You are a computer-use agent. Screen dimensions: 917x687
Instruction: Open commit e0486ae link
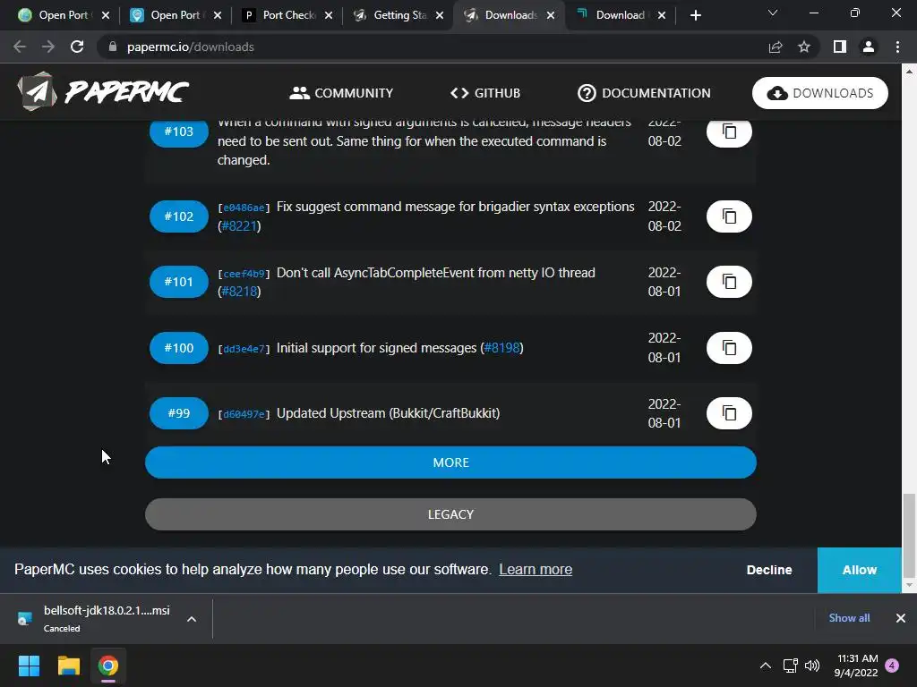click(x=244, y=208)
